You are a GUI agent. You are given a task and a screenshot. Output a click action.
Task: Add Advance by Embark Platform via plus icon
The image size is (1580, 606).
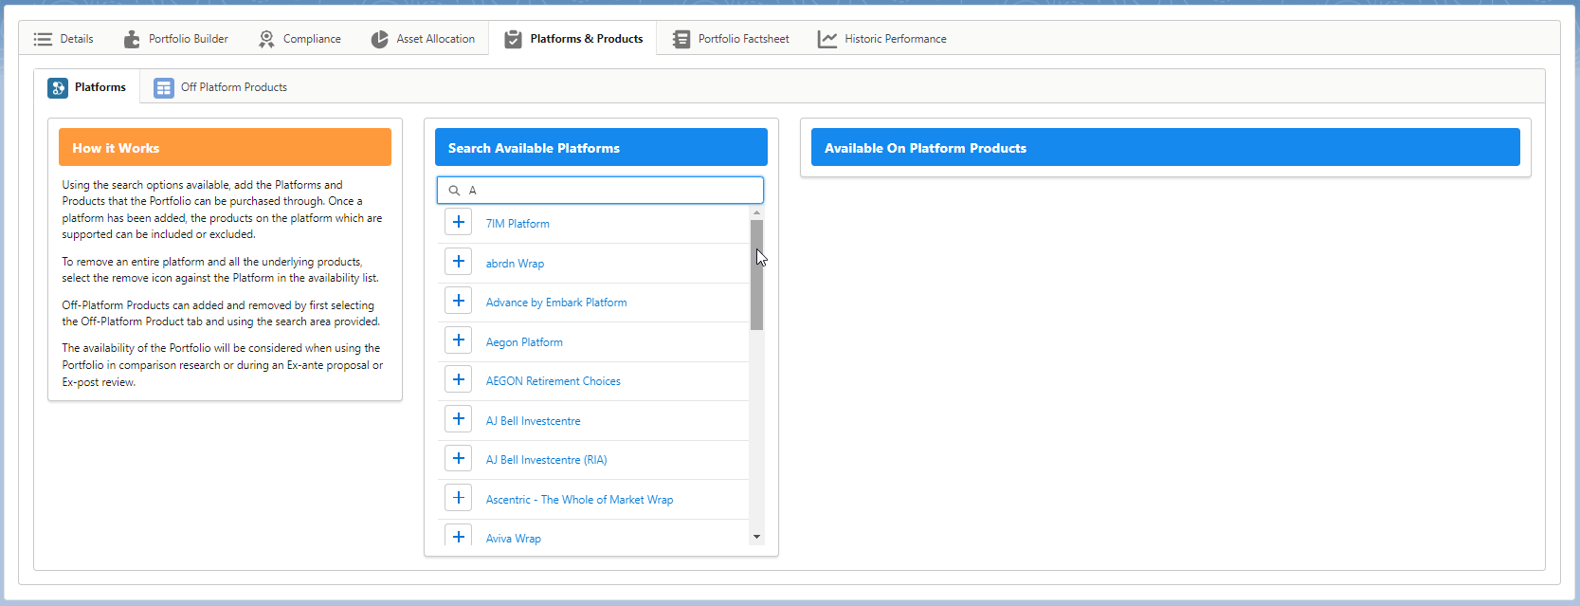pyautogui.click(x=459, y=301)
